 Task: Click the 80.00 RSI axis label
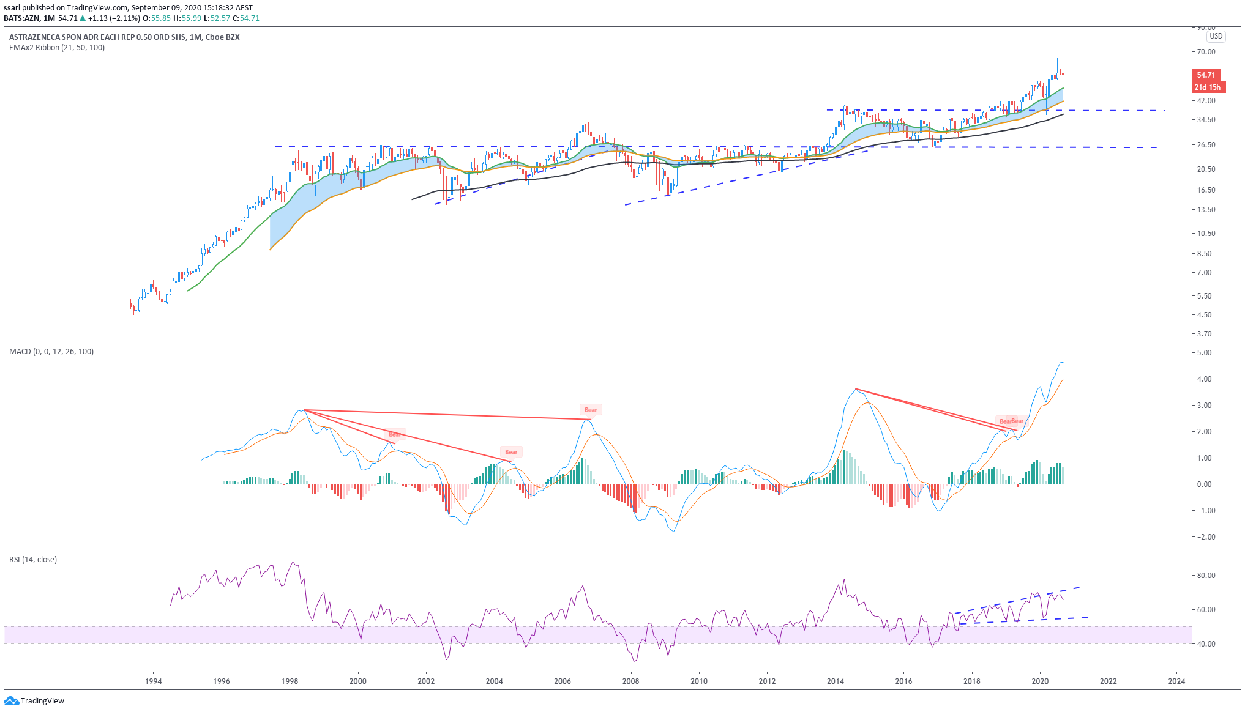click(1206, 576)
